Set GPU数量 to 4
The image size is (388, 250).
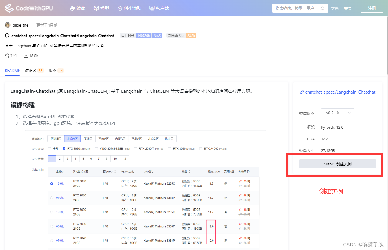(75, 159)
